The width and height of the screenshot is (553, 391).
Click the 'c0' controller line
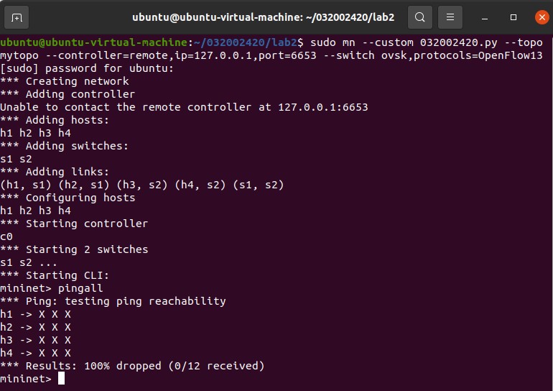6,236
